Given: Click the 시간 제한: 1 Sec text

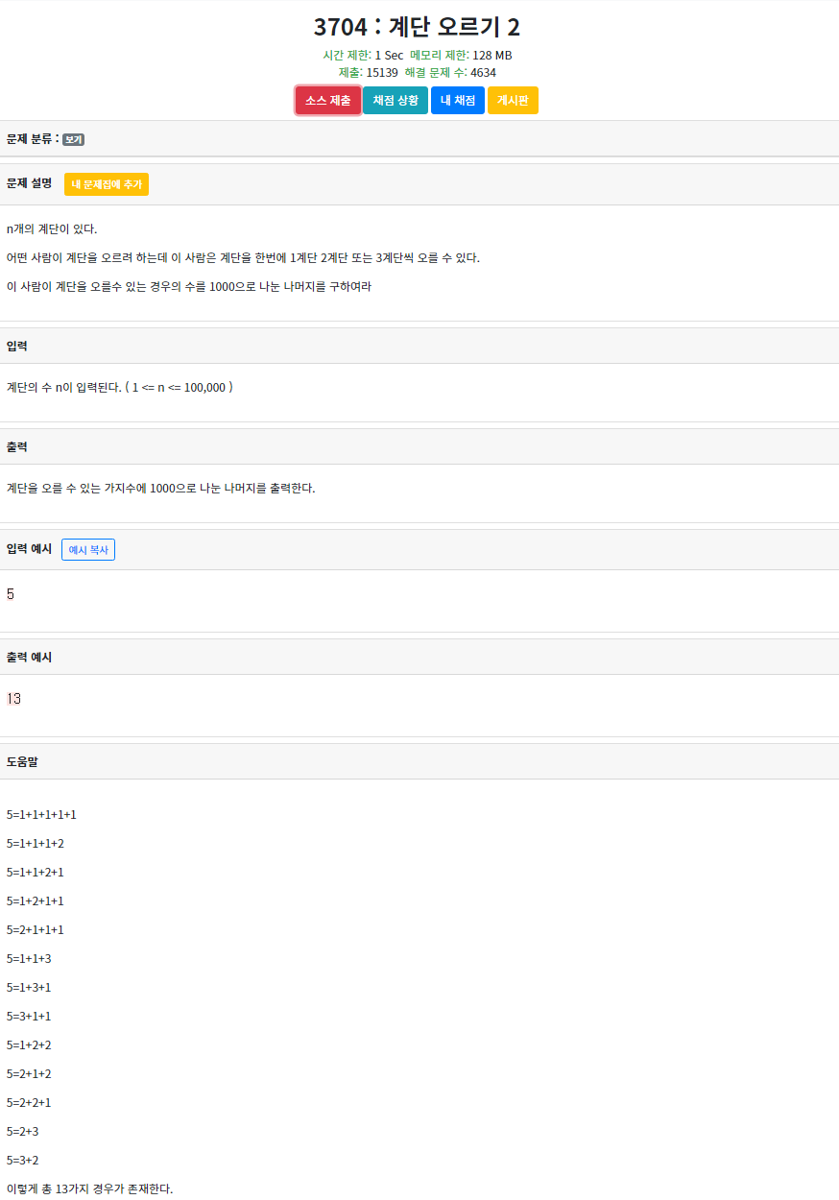Looking at the screenshot, I should (x=363, y=55).
